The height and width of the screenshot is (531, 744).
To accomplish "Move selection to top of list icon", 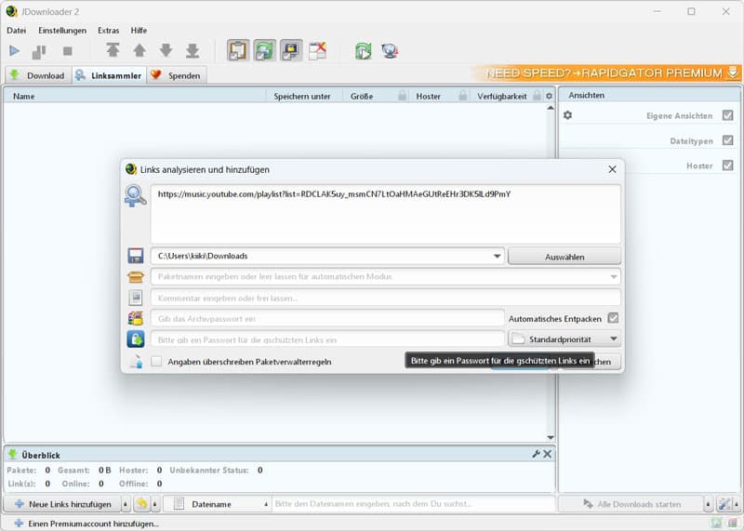I will [x=113, y=50].
